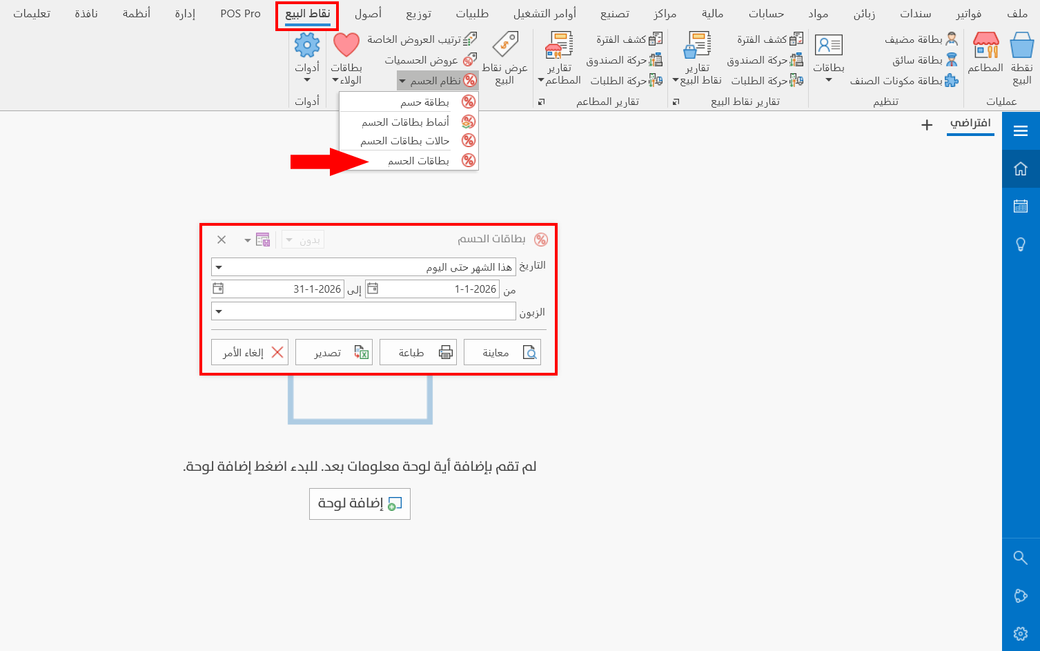Open calendar picker for من date
The height and width of the screenshot is (651, 1040).
click(373, 289)
